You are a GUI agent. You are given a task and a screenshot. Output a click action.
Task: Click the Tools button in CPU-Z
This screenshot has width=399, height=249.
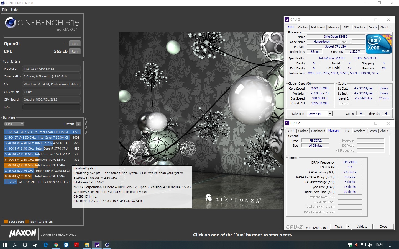click(338, 227)
